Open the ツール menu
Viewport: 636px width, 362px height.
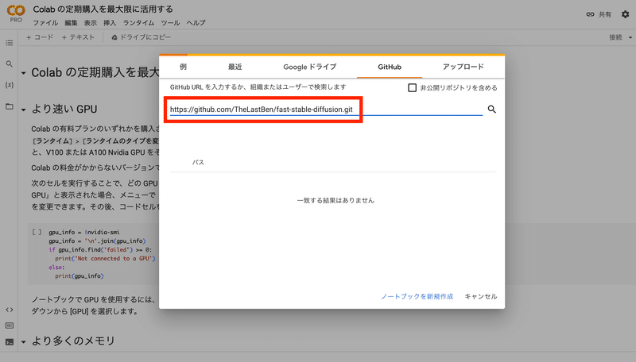coord(170,23)
